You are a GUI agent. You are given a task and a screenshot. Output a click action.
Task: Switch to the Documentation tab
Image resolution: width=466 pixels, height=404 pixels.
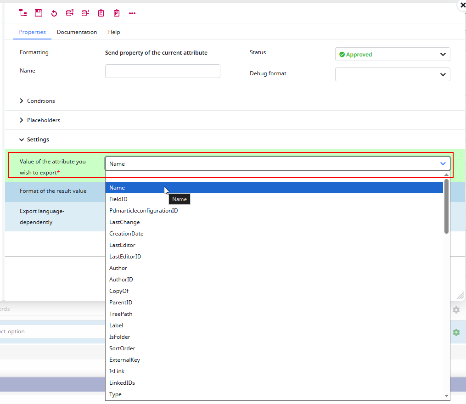(77, 32)
